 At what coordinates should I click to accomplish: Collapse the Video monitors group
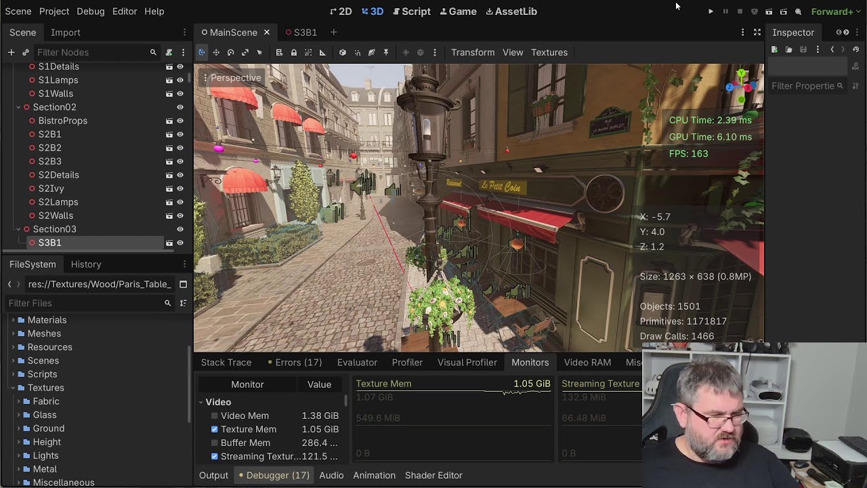[201, 402]
